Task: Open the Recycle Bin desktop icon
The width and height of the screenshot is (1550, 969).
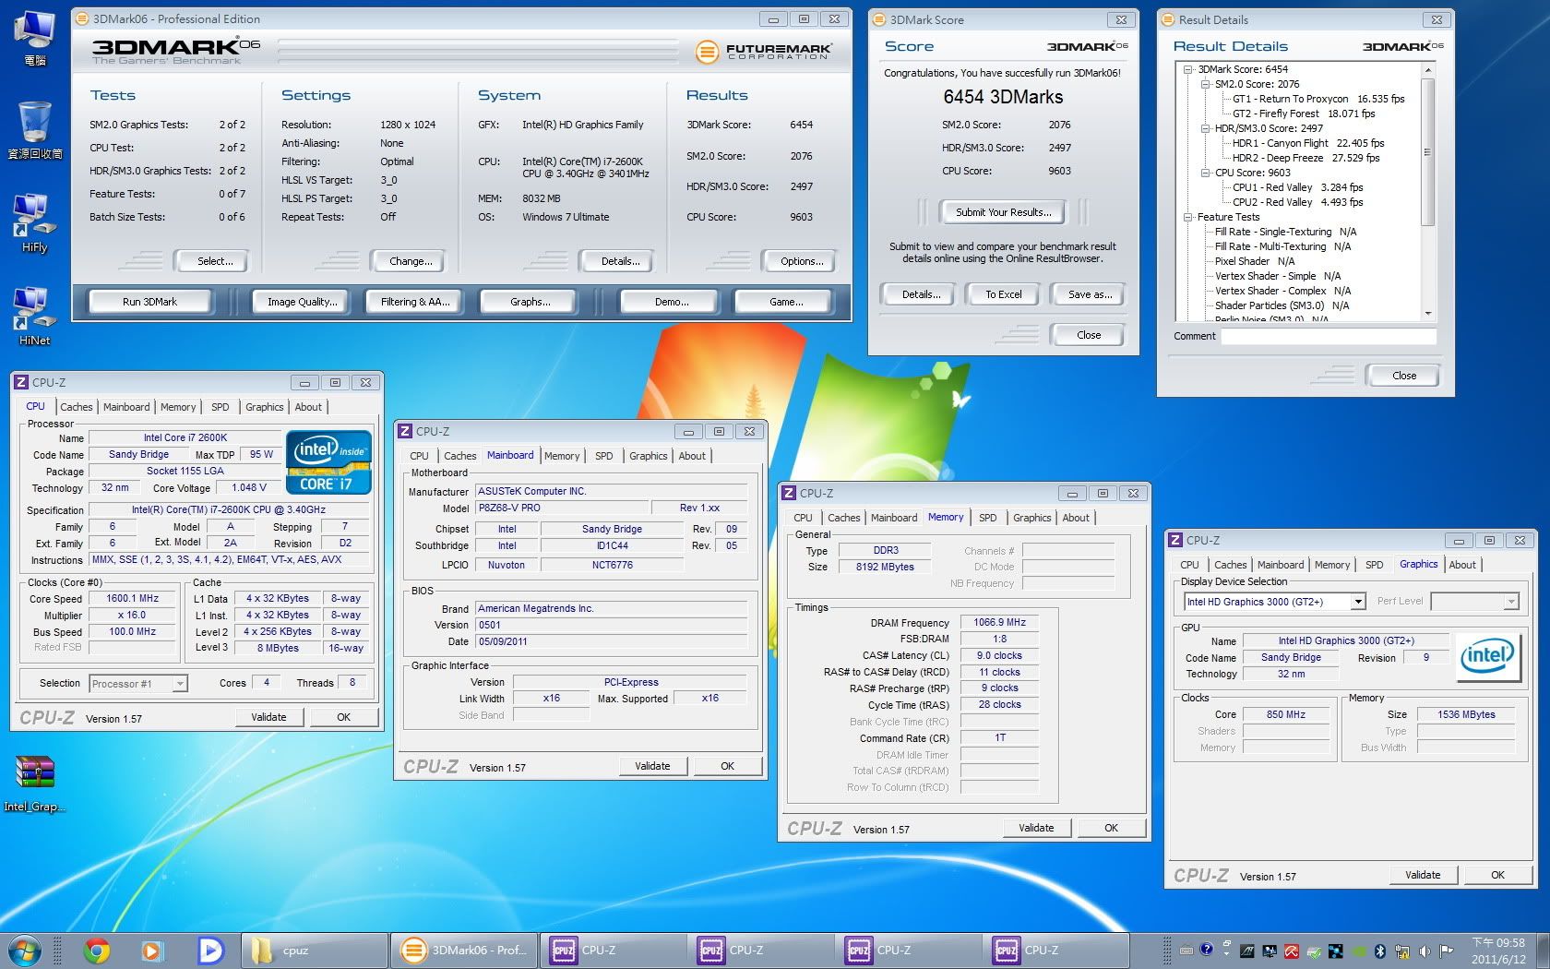Action: (34, 129)
